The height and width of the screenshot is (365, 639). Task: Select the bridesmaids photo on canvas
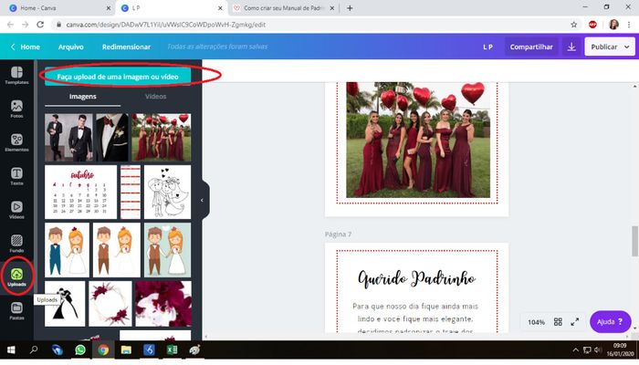tap(418, 140)
